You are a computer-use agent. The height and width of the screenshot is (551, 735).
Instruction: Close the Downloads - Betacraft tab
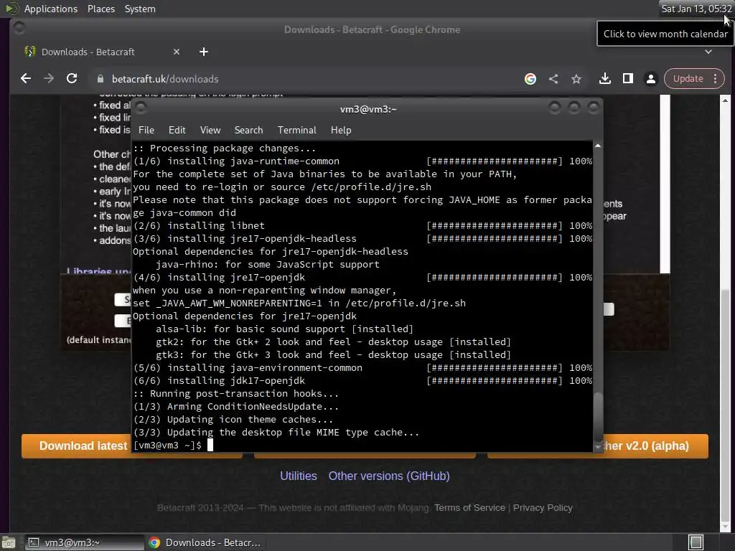(x=177, y=52)
